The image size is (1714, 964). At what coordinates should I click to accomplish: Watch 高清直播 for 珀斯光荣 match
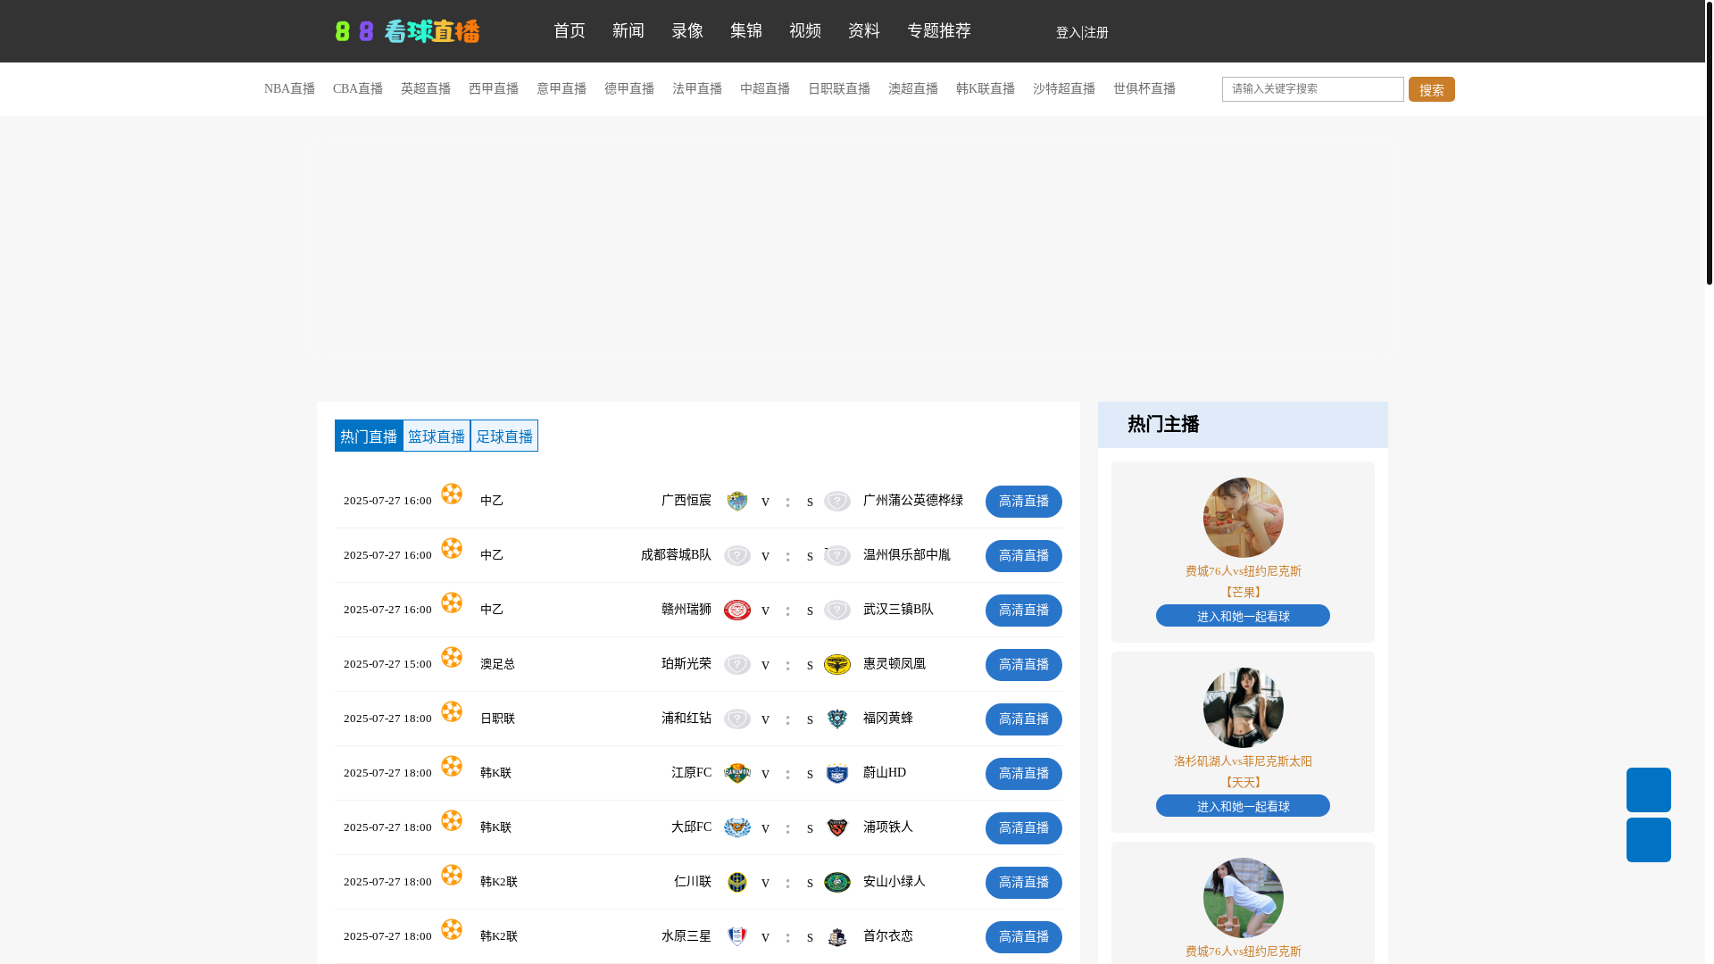pos(1024,665)
